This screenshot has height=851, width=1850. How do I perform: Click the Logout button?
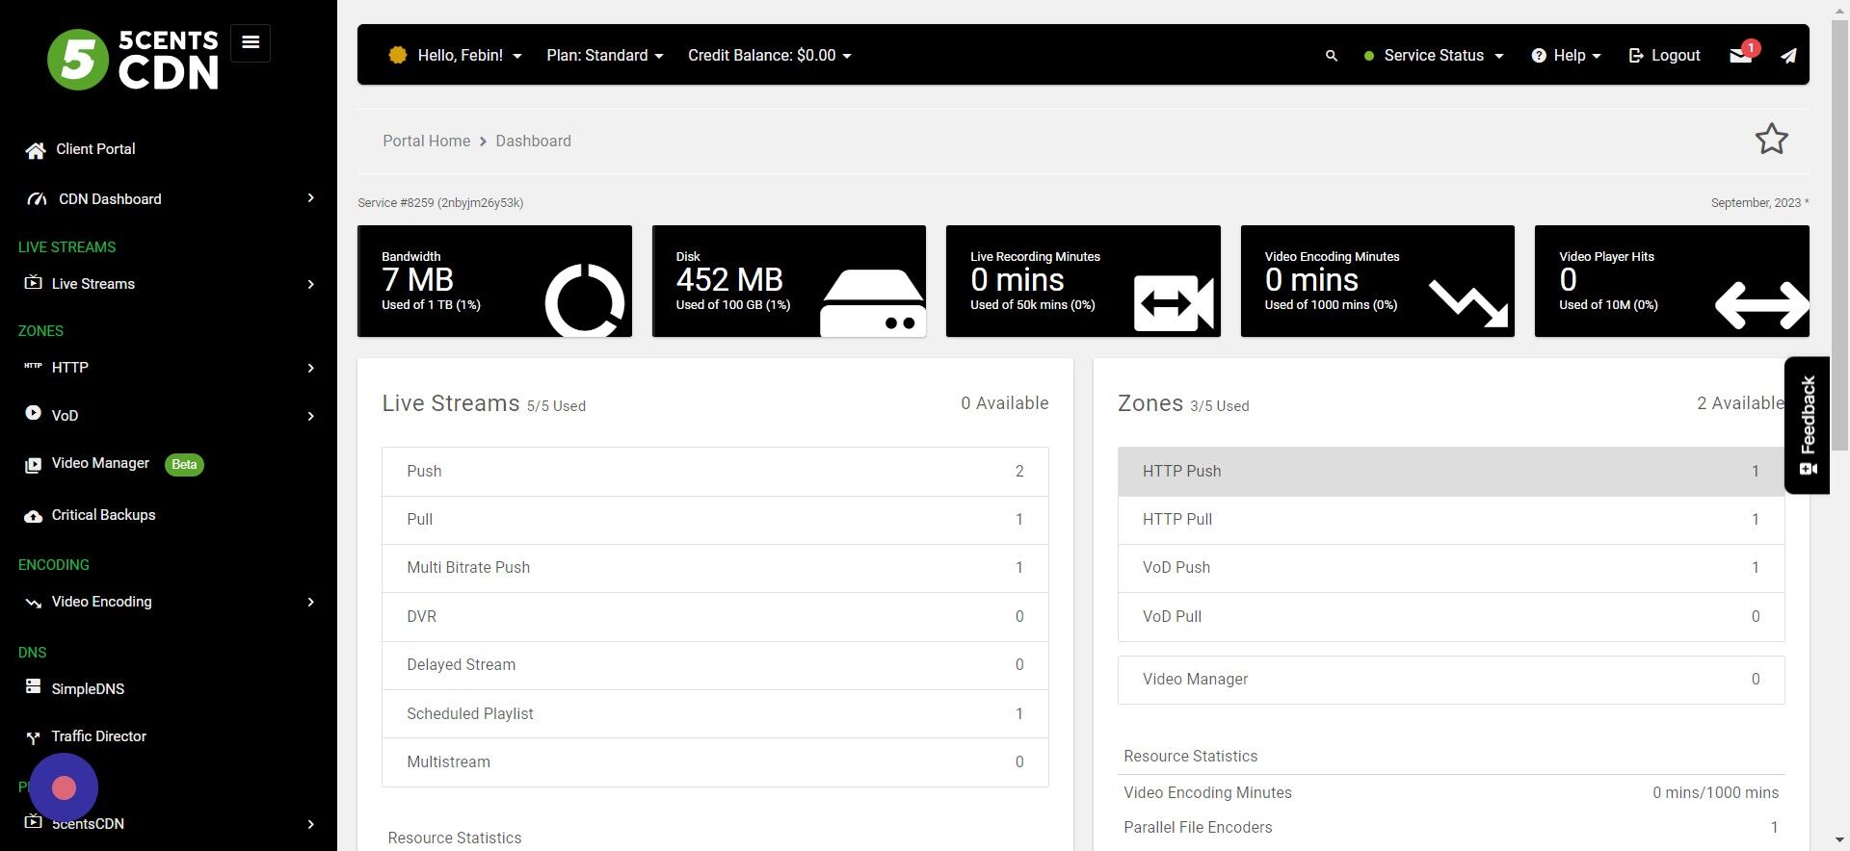coord(1664,56)
